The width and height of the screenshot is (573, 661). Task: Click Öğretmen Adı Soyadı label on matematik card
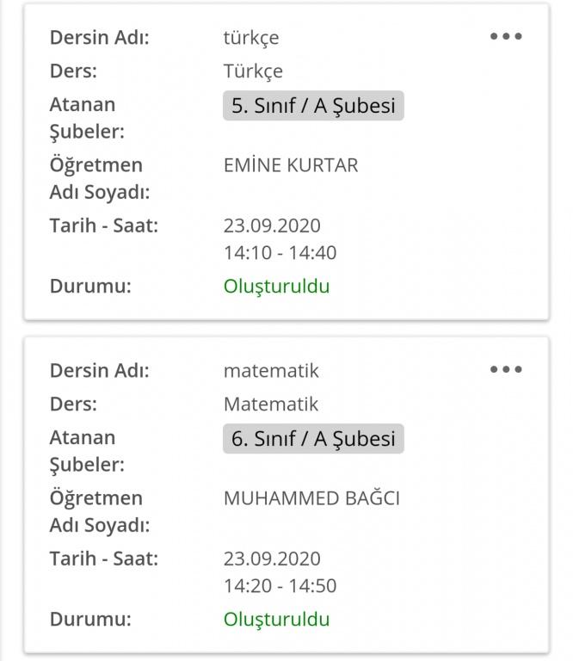point(99,511)
